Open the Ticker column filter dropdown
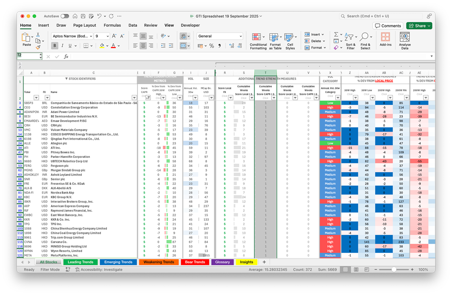This screenshot has width=452, height=295. pos(37,98)
